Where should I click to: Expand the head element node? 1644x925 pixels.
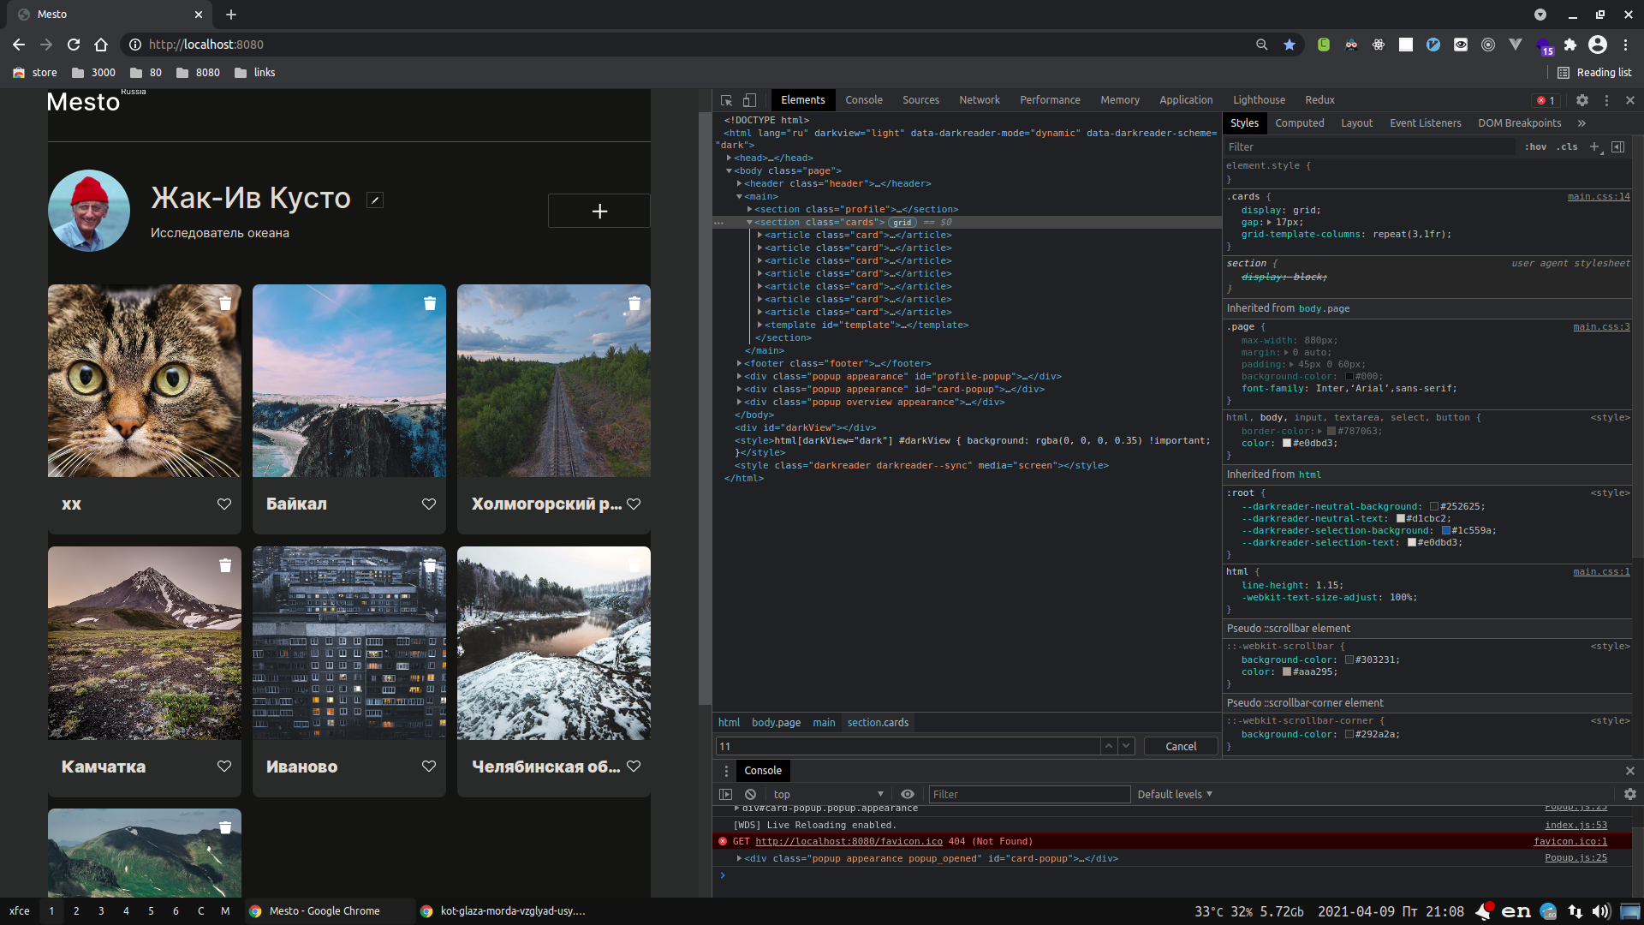coord(729,158)
